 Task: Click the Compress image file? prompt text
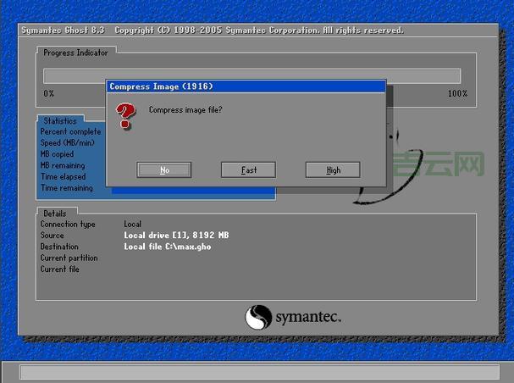pos(185,109)
